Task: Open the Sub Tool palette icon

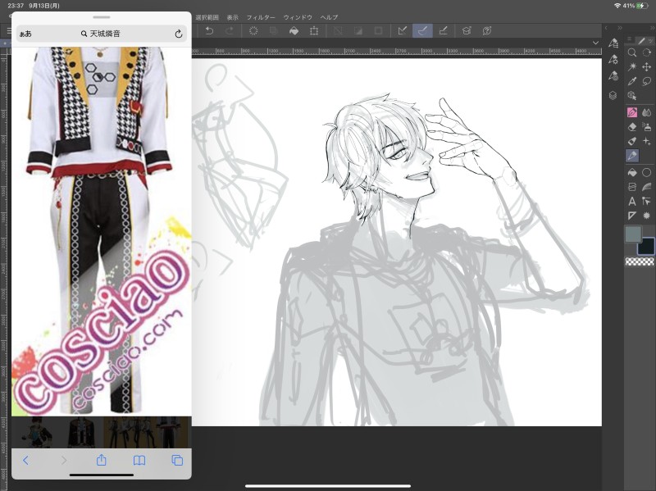Action: point(613,43)
